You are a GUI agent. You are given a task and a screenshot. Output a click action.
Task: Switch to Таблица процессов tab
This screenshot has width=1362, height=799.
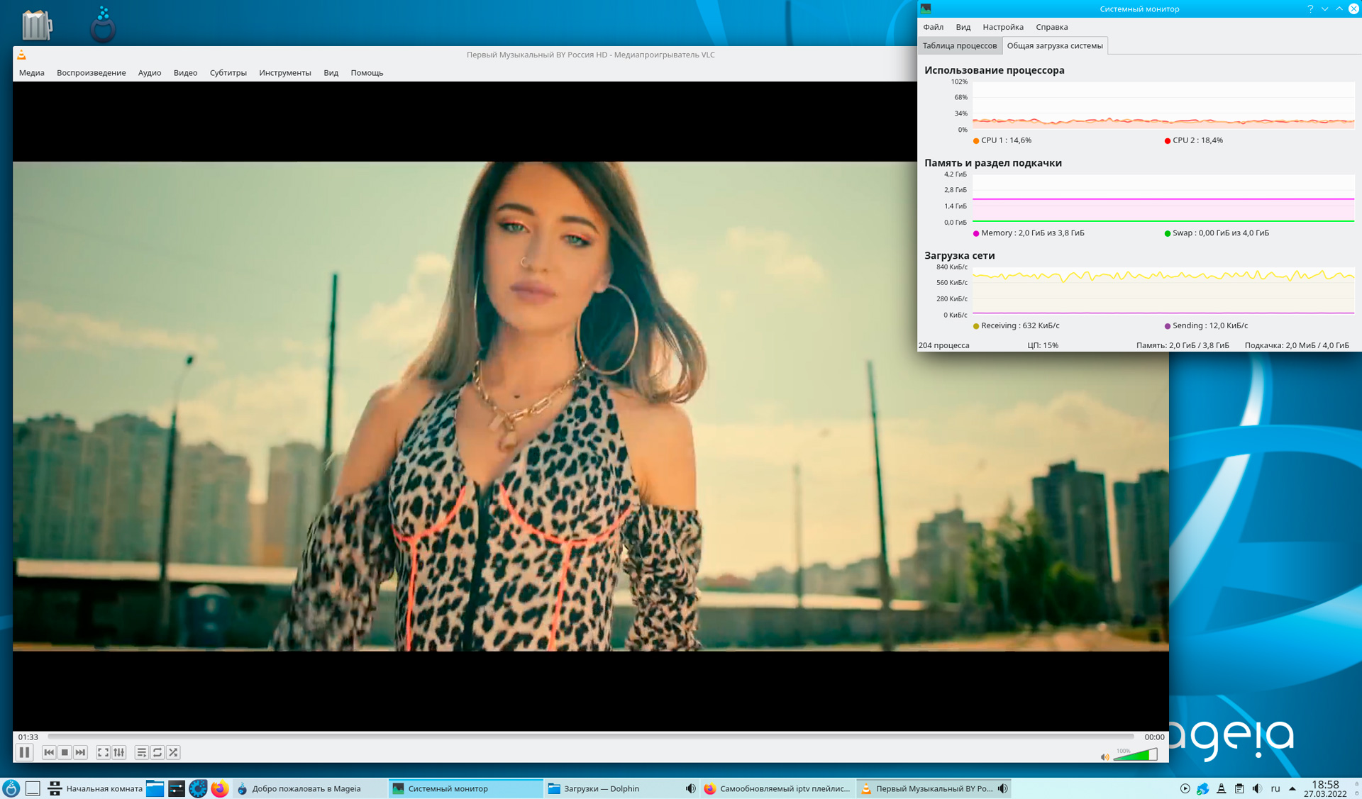tap(959, 45)
